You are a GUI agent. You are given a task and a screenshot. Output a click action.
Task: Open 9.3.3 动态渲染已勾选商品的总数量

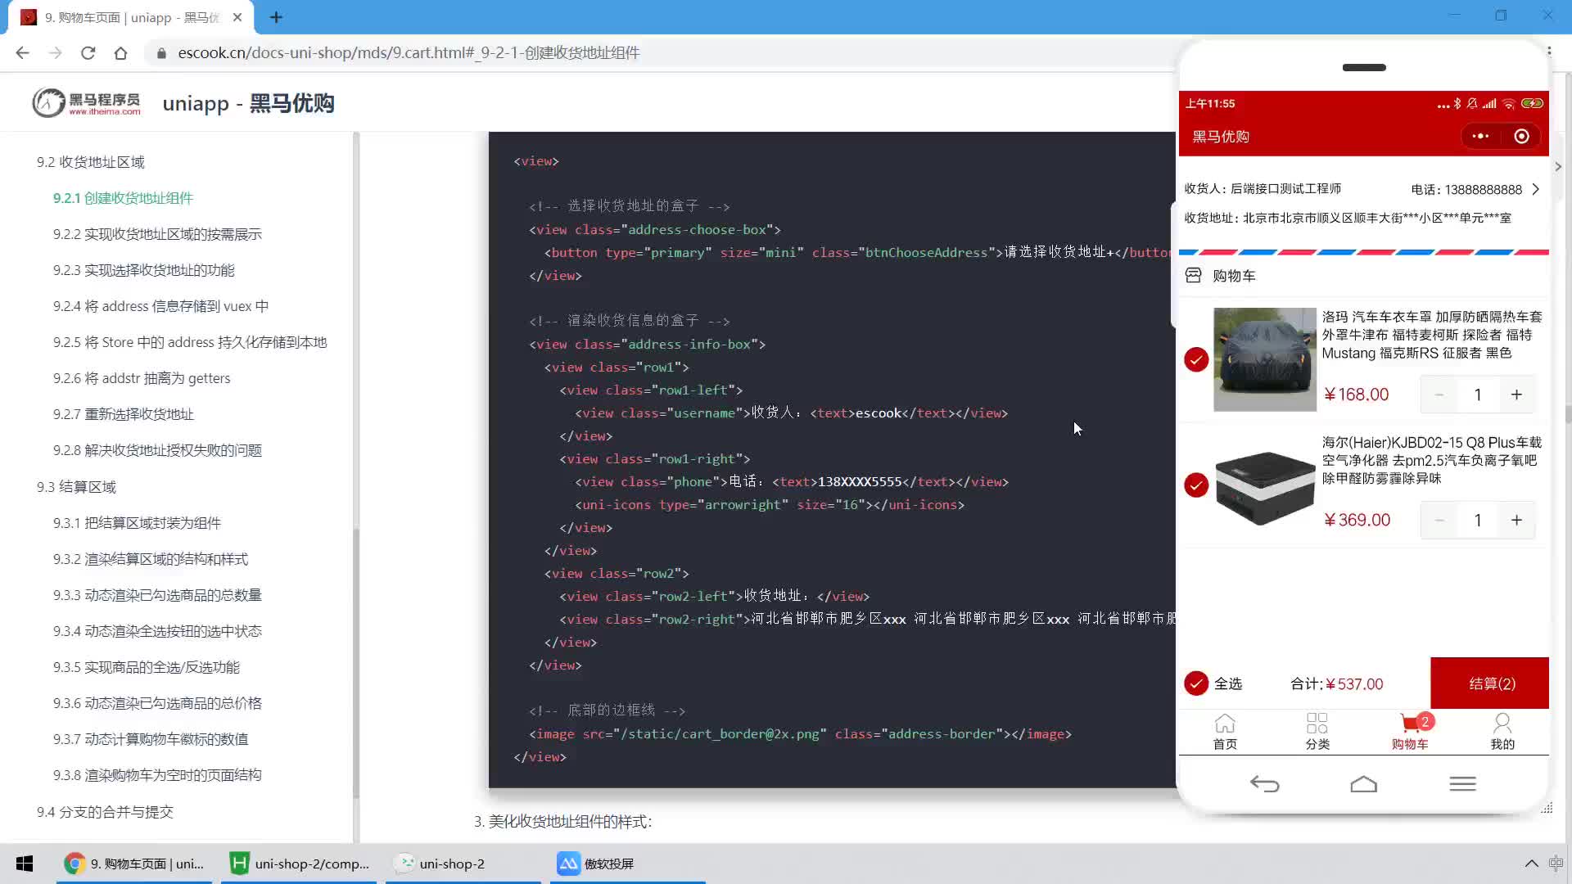157,595
